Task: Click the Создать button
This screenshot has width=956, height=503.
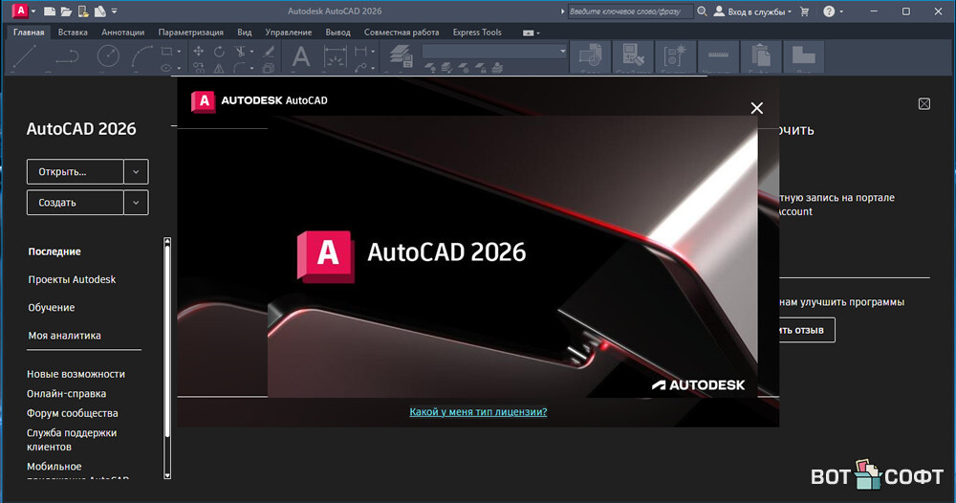Action: coord(76,203)
